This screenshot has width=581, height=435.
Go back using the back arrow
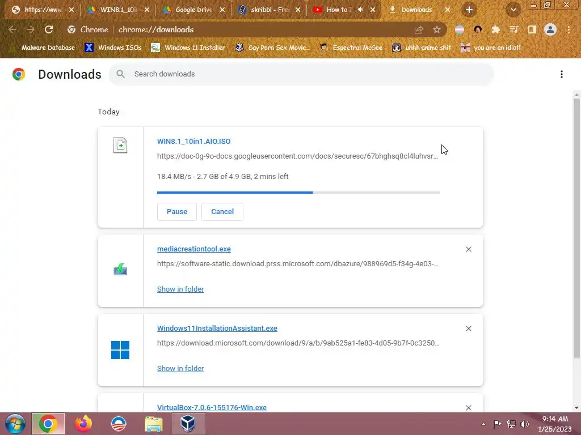point(12,29)
